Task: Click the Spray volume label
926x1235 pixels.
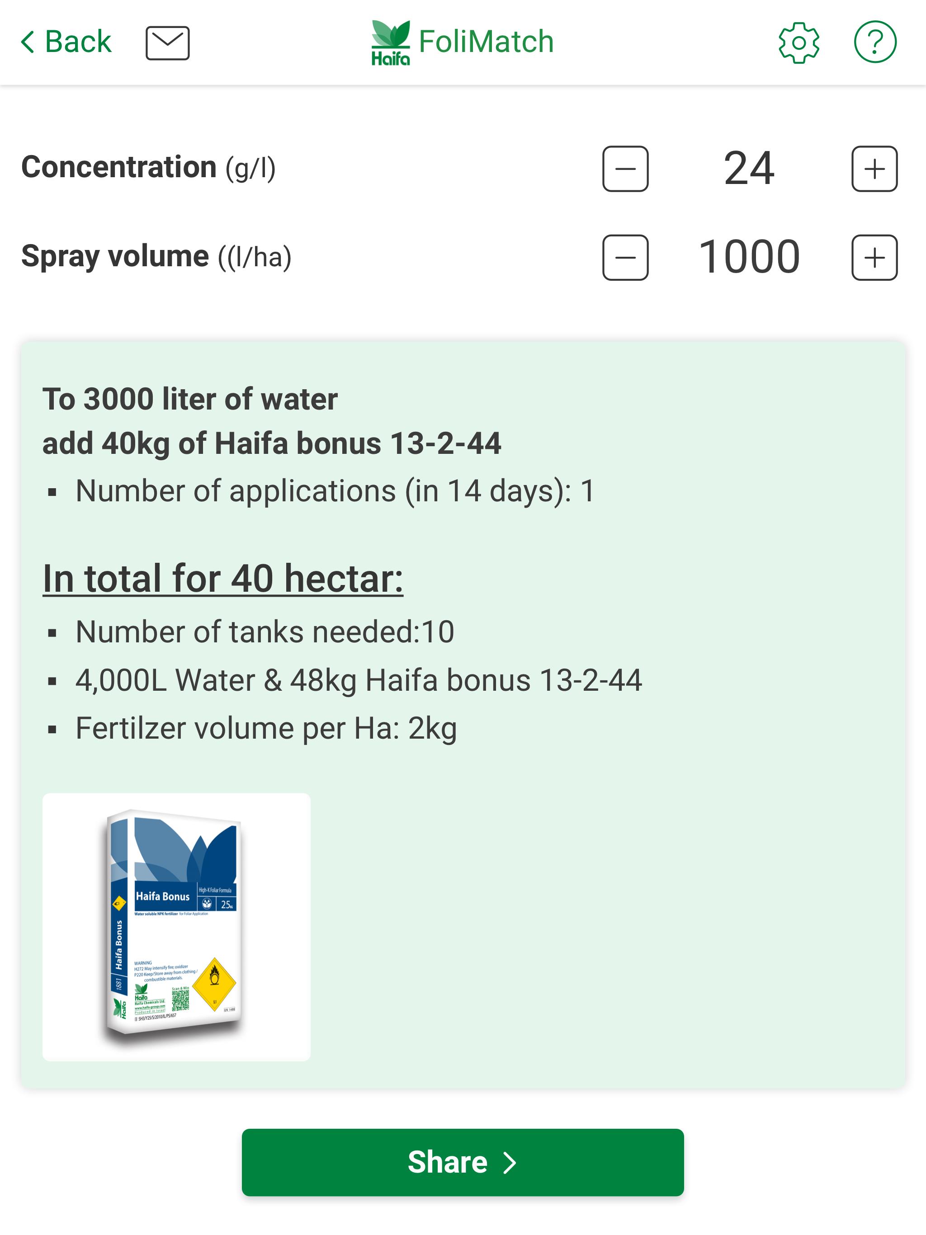Action: pyautogui.click(x=156, y=257)
